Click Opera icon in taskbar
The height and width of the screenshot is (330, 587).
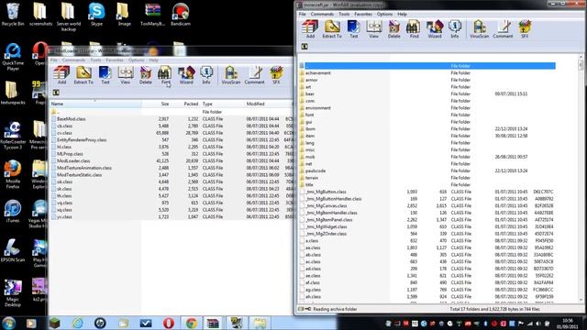[168, 323]
